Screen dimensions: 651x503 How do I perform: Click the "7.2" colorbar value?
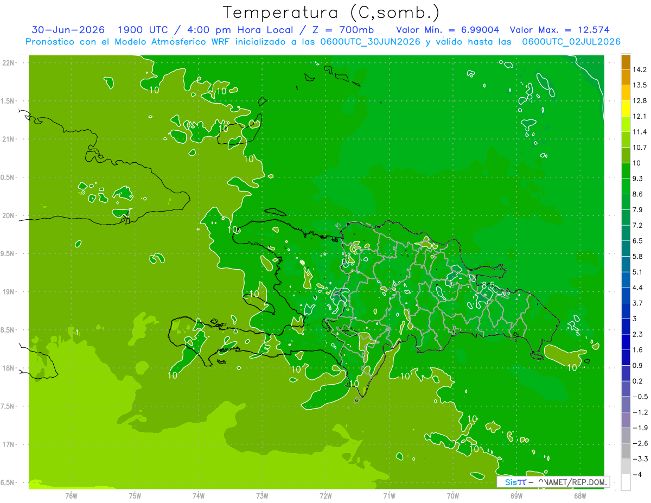[639, 226]
